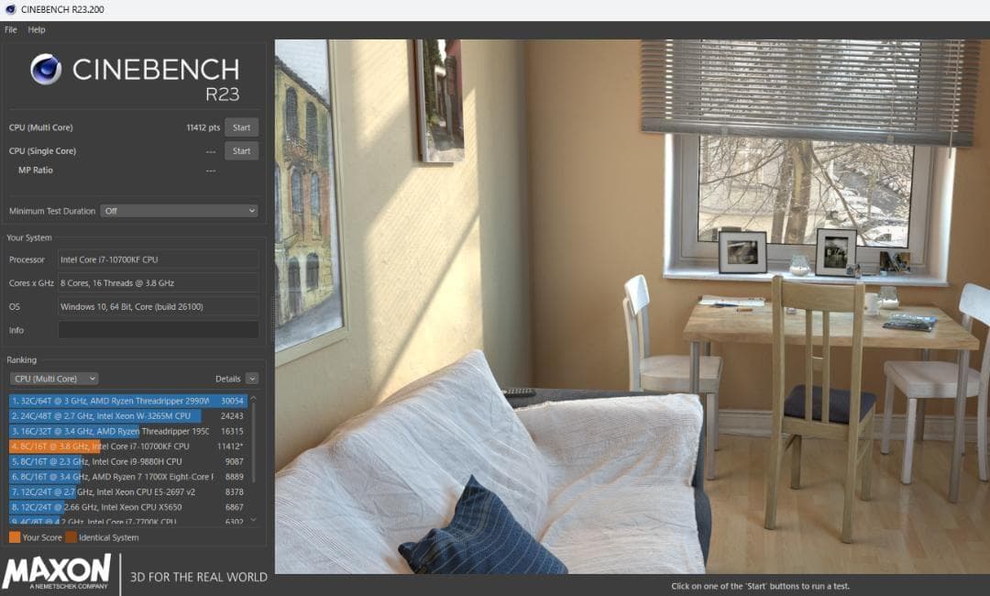This screenshot has width=990, height=596.
Task: Click the ranking list scroll-up arrow
Action: [254, 399]
